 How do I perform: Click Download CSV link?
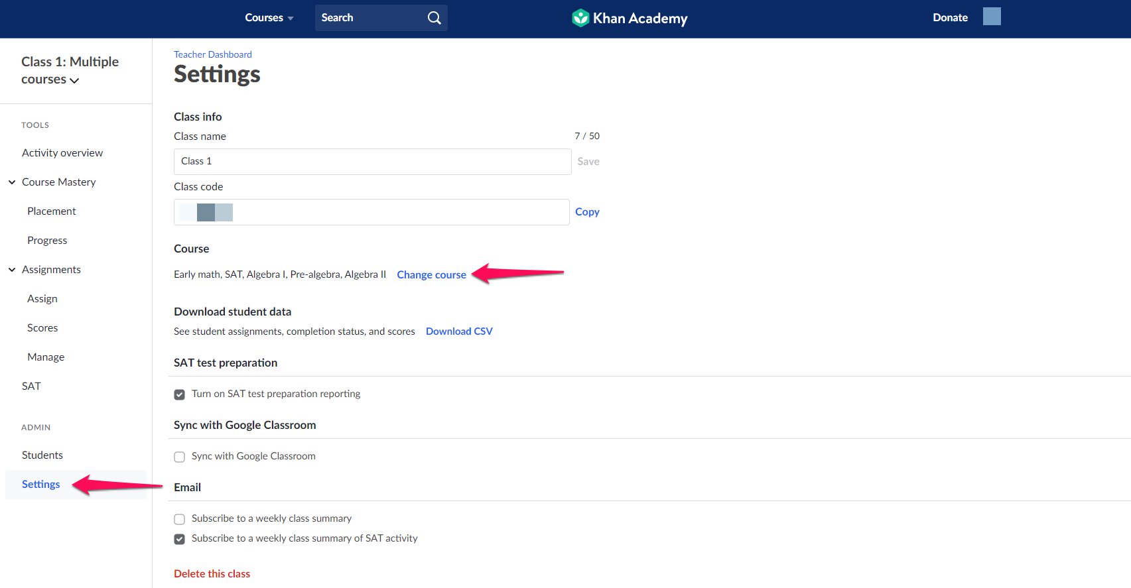click(459, 331)
